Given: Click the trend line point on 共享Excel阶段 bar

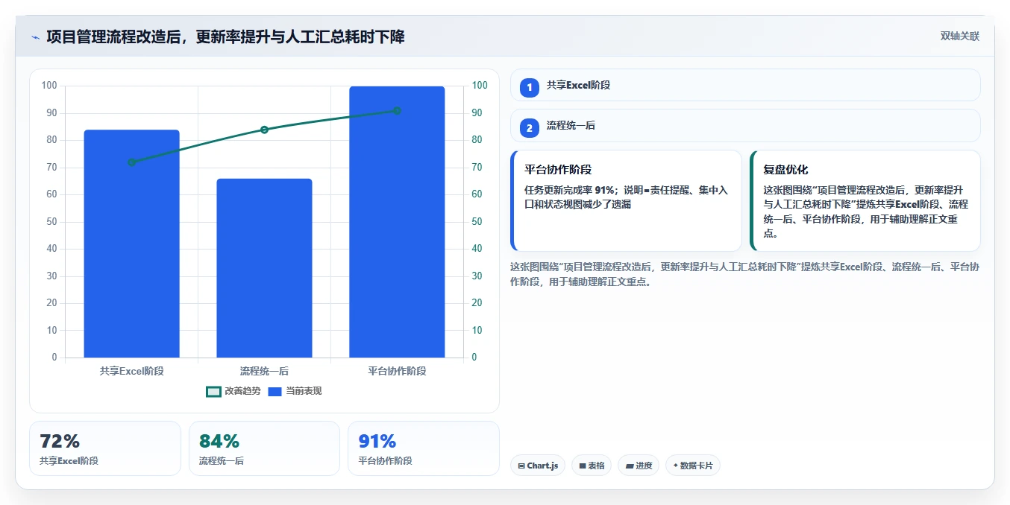Looking at the screenshot, I should (x=131, y=162).
